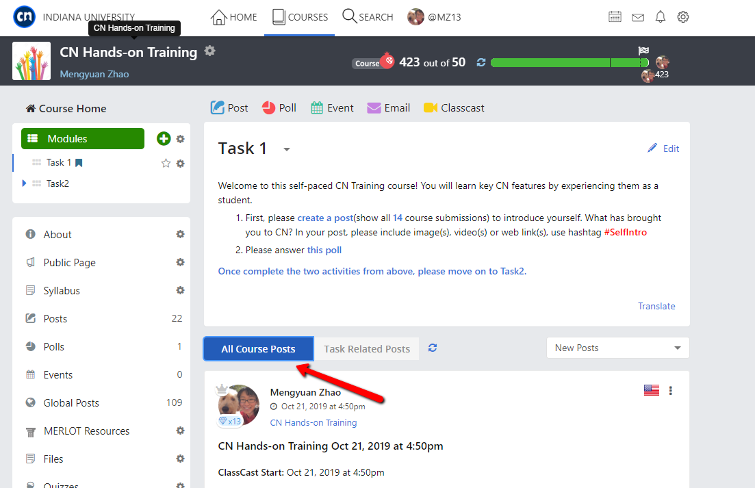Viewport: 755px width, 488px height.
Task: Click the green add module plus icon
Action: (164, 139)
